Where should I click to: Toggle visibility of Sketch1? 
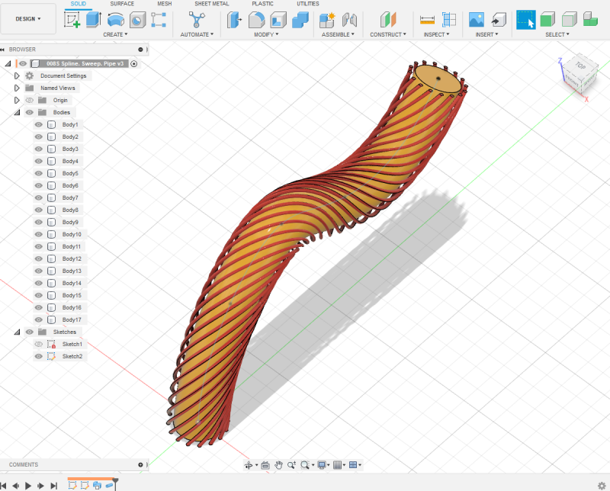point(39,344)
